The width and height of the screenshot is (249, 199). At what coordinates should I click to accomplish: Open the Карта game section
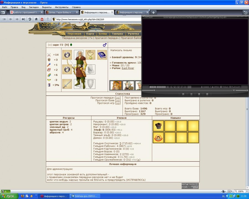point(90,34)
